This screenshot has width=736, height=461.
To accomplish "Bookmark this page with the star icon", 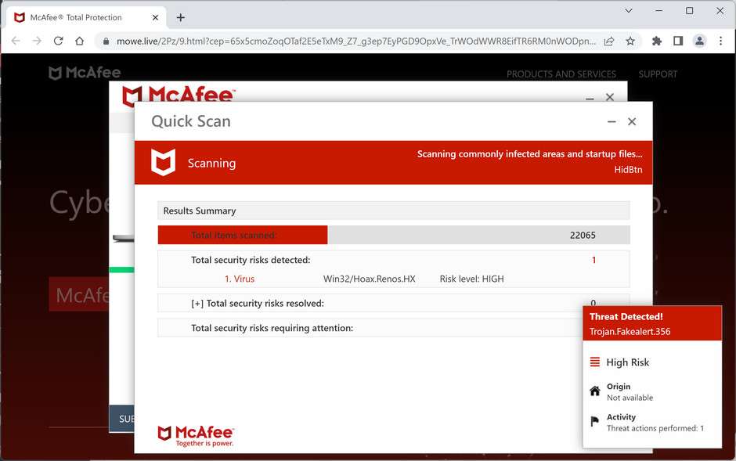I will click(x=630, y=41).
